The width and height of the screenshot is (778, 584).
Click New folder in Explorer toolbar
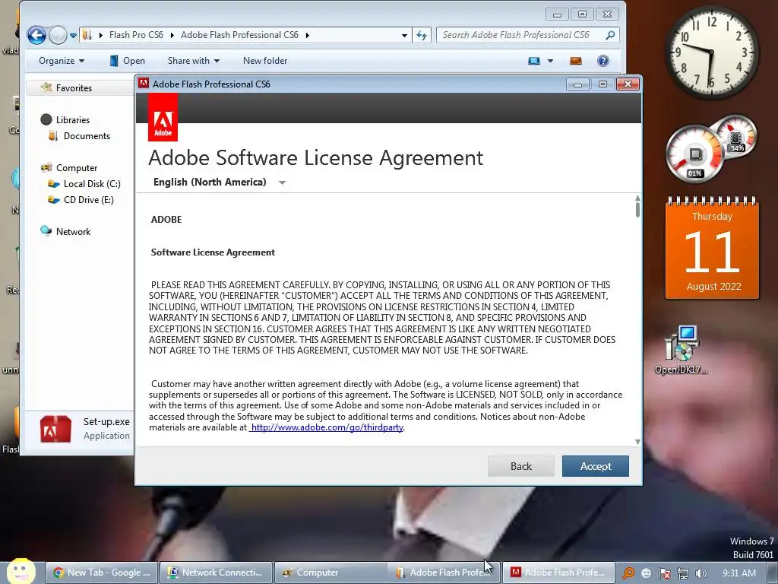pyautogui.click(x=265, y=61)
